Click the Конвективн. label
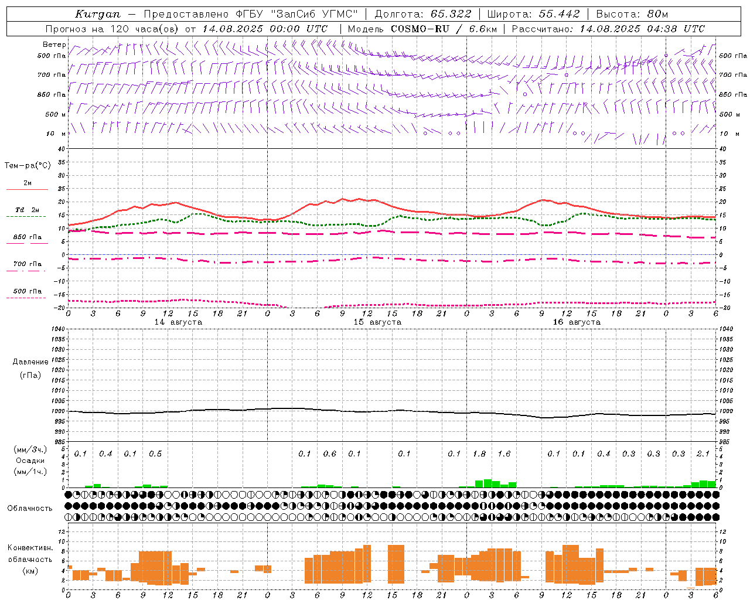The image size is (750, 600). (30, 548)
